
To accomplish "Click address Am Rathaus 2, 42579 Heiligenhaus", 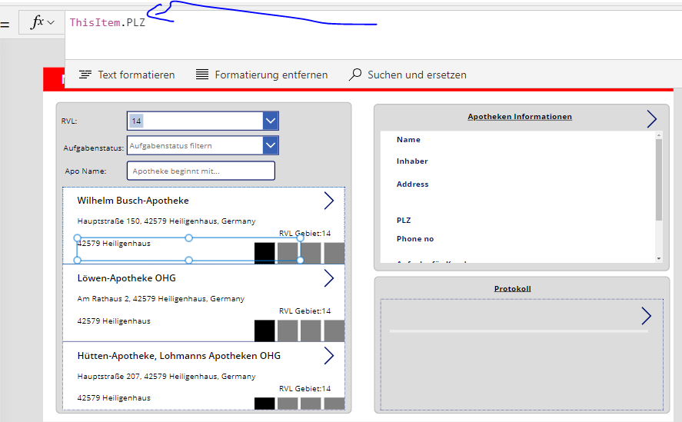I will click(161, 299).
